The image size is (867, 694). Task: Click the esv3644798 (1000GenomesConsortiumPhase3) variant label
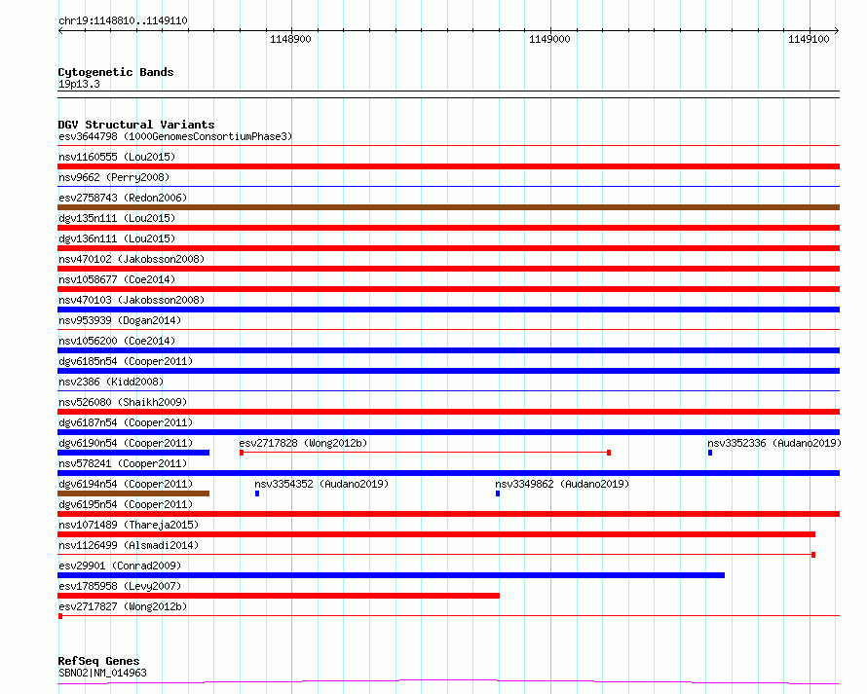175,136
